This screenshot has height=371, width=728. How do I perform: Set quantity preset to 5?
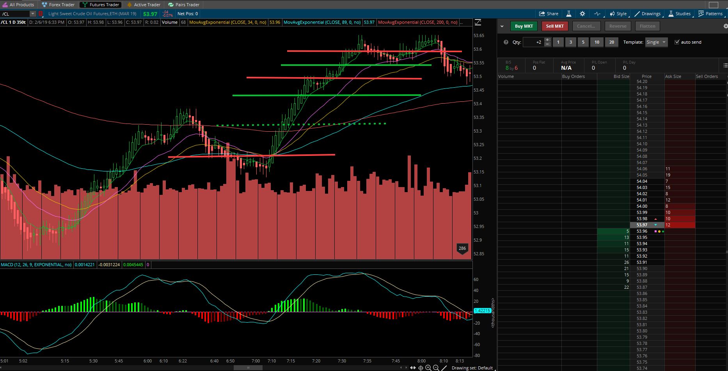point(583,42)
